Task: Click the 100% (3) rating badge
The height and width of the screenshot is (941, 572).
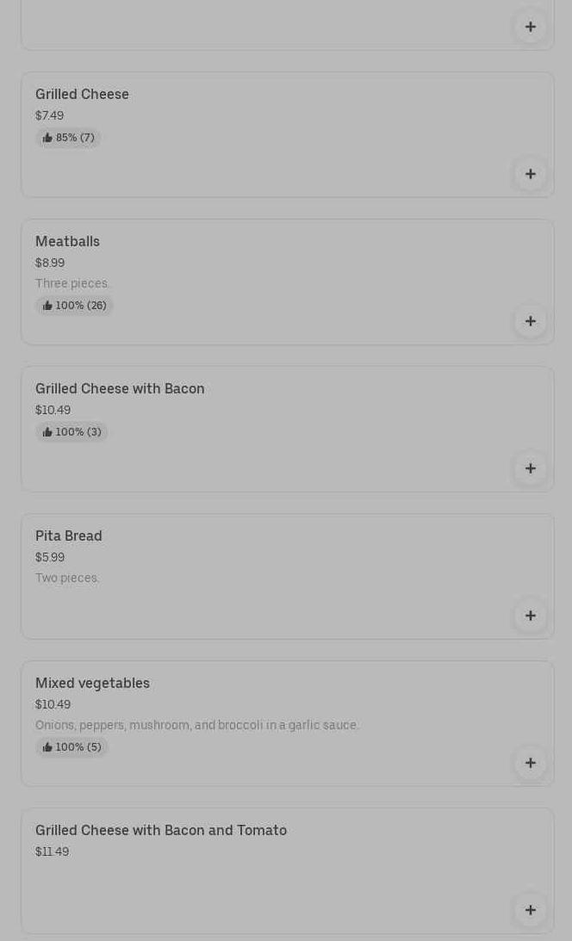Action: click(x=72, y=432)
